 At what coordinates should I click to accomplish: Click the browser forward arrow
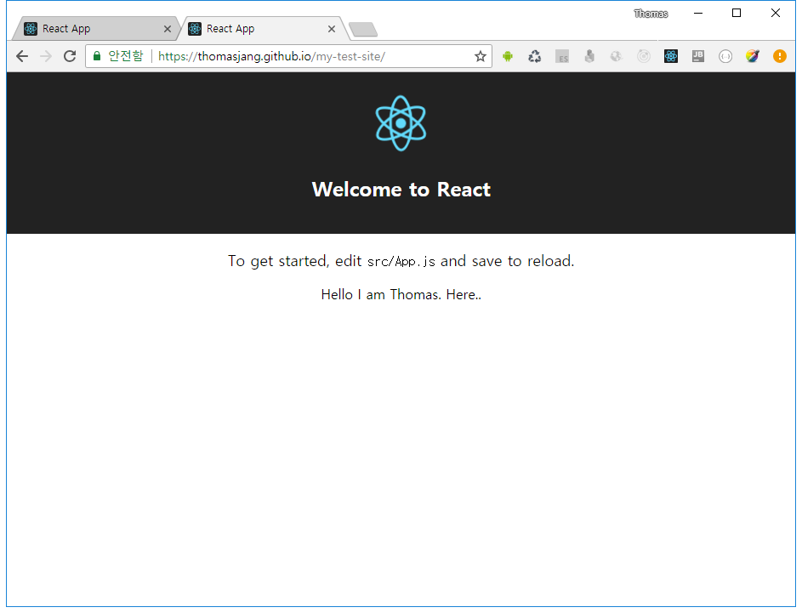tap(46, 56)
